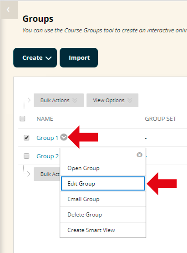Click the Group 1 options chevron icon
Screen dimensions: 187x253
click(x=64, y=137)
